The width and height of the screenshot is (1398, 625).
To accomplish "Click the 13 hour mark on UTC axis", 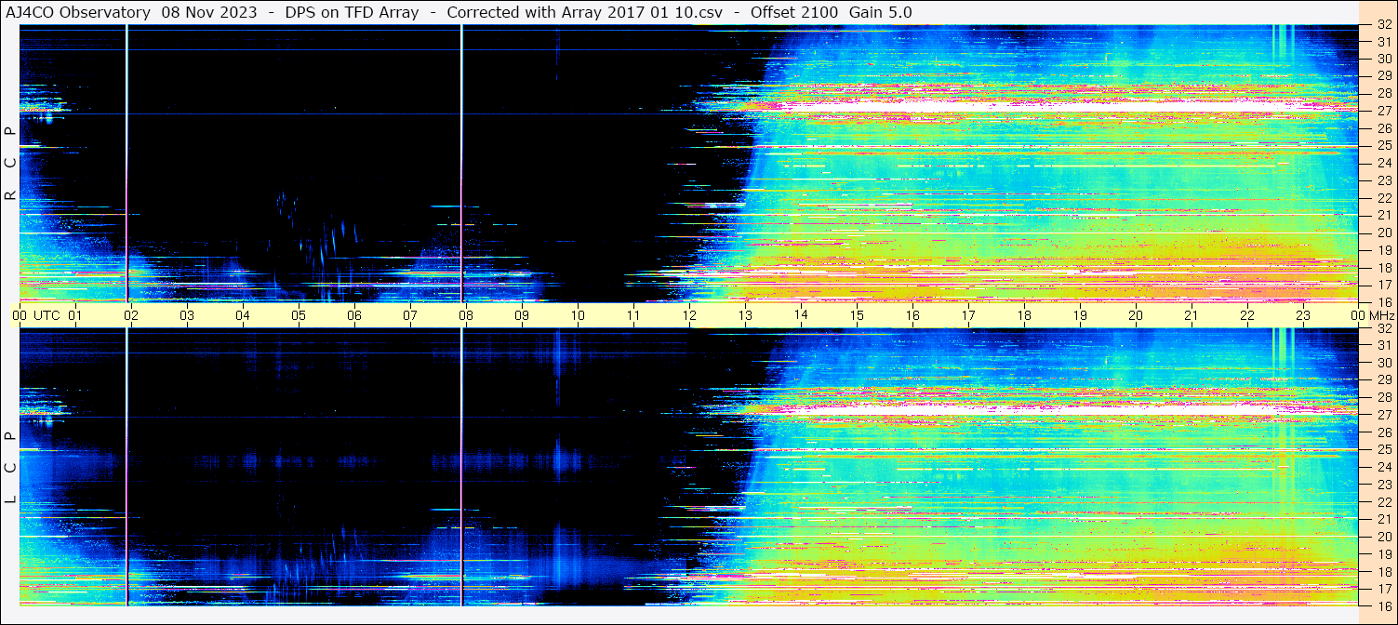I will 745,315.
